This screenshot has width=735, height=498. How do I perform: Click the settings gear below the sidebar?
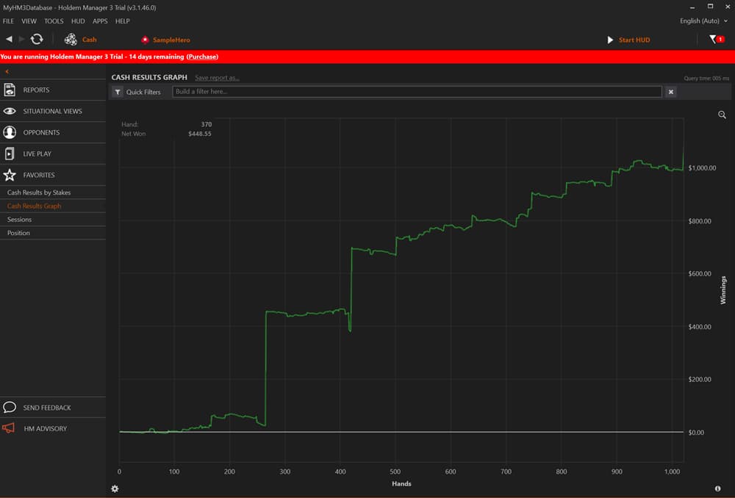(115, 488)
